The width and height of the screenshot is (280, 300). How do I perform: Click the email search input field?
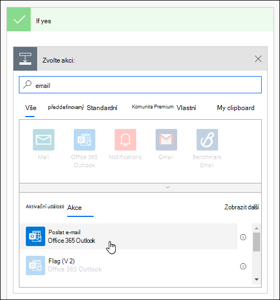point(140,85)
